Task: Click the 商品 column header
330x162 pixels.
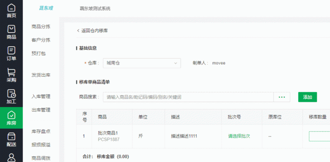Action: click(x=102, y=117)
